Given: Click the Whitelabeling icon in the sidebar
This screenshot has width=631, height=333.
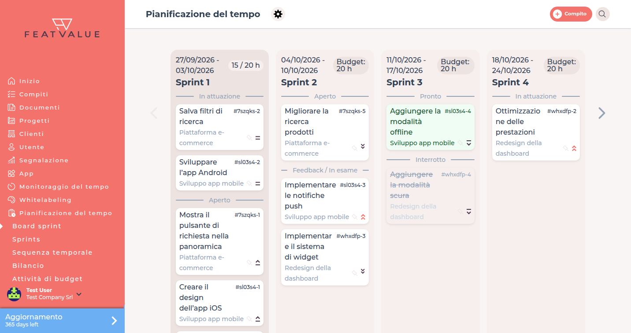Looking at the screenshot, I should (x=11, y=200).
